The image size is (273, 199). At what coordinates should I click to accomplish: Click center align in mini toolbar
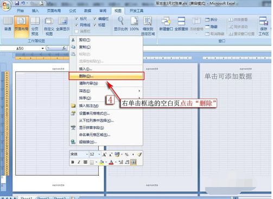click(85, 162)
